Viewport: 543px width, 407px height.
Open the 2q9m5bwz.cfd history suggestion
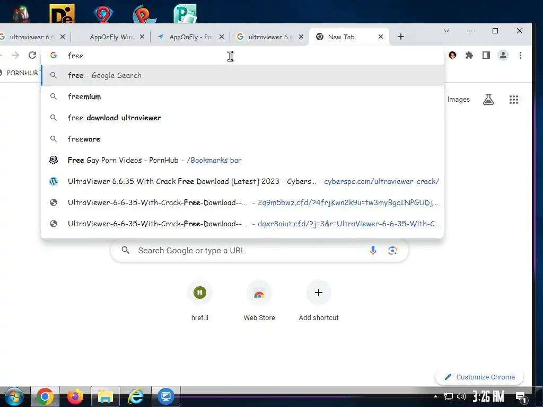point(242,202)
